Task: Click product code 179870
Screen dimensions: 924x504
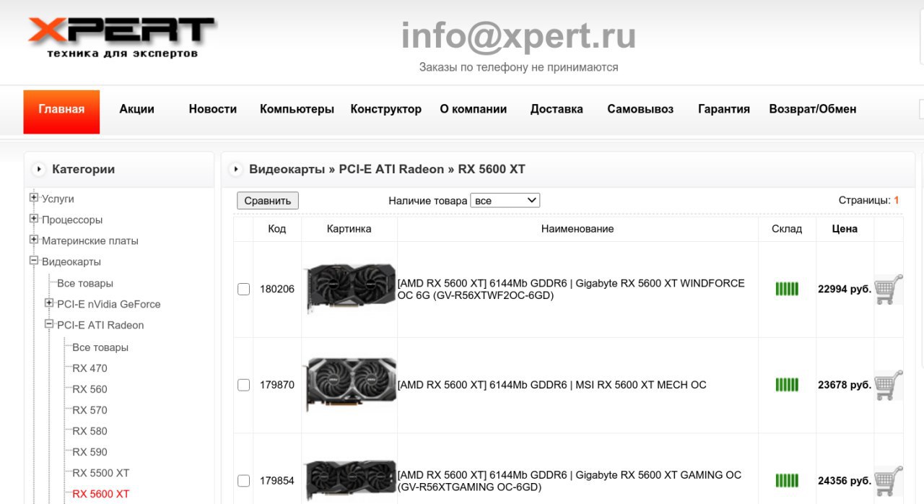Action: pos(277,385)
